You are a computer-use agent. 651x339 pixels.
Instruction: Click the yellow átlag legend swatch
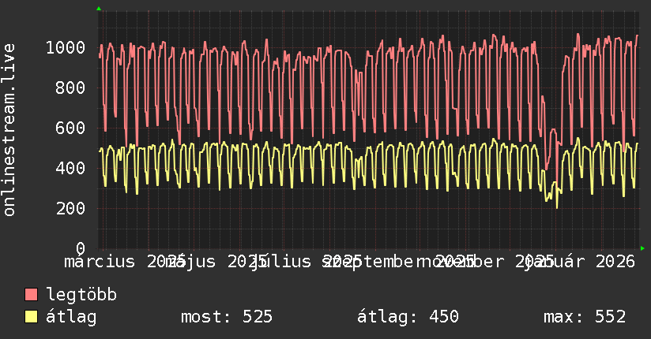(31, 316)
